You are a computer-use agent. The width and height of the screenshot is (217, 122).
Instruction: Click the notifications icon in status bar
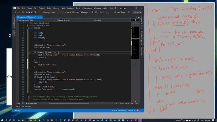click(139, 110)
